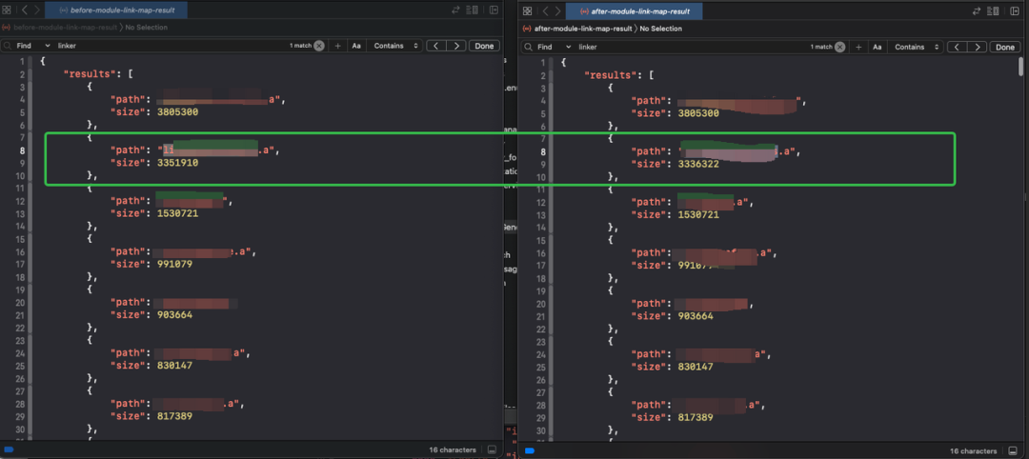The width and height of the screenshot is (1029, 459).
Task: Toggle case sensitivity in before find bar
Action: coord(356,46)
